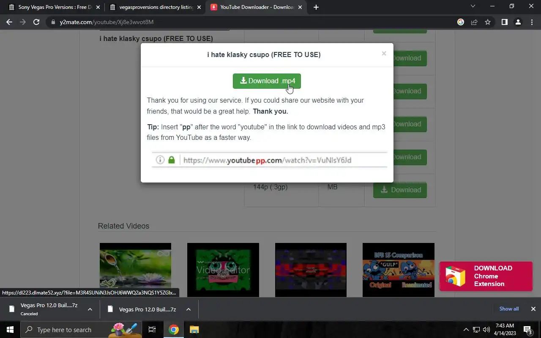Click the 144p (.3gp) format text
This screenshot has width=541, height=338.
(x=270, y=187)
